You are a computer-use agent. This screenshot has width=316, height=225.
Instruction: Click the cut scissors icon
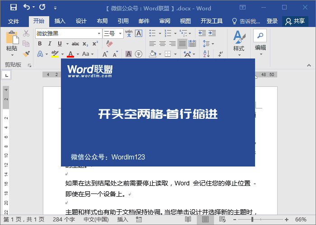26,33
